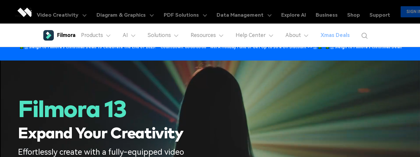This screenshot has width=420, height=157.
Task: Open the Resources menu item
Action: tap(203, 35)
